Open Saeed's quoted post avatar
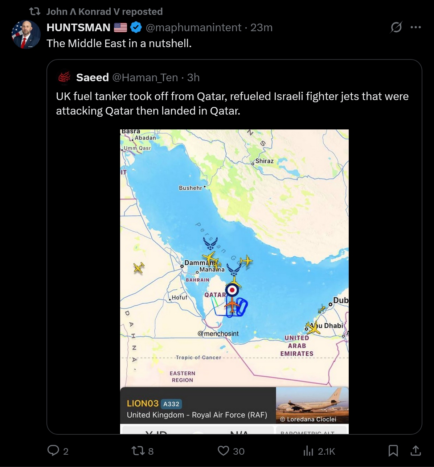434x467 pixels. click(x=64, y=77)
